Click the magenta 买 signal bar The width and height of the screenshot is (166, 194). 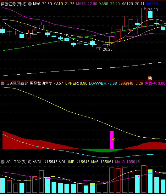point(112,140)
